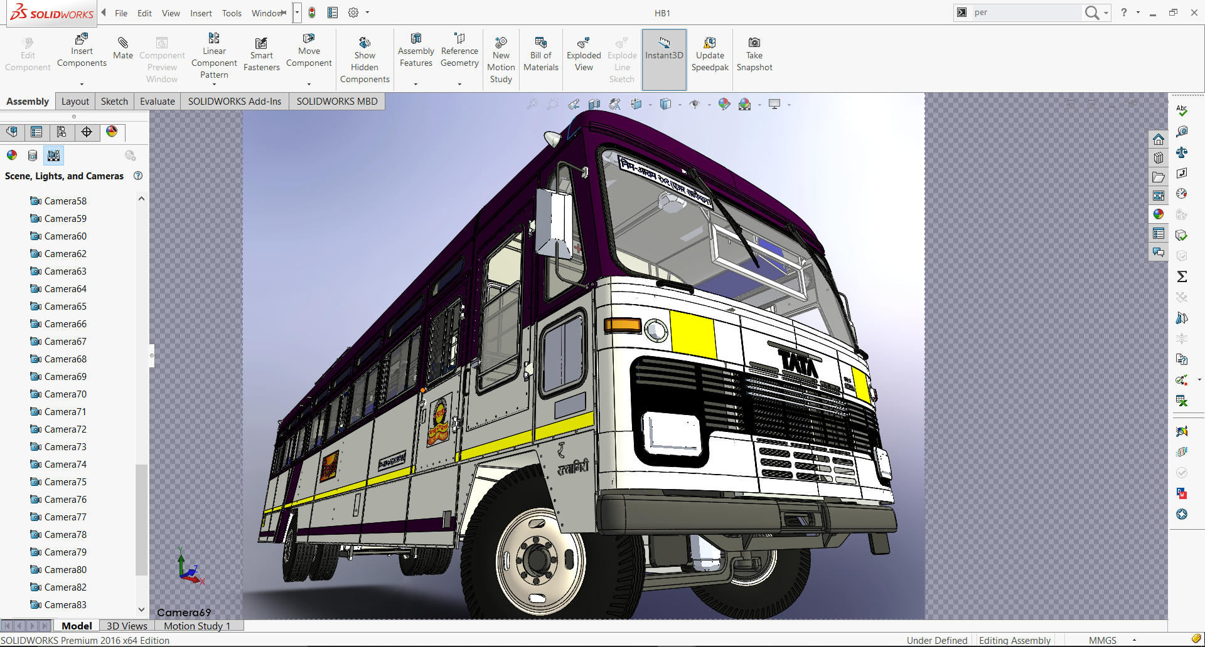1205x647 pixels.
Task: Open File Properties icon in title bar
Action: 333,13
